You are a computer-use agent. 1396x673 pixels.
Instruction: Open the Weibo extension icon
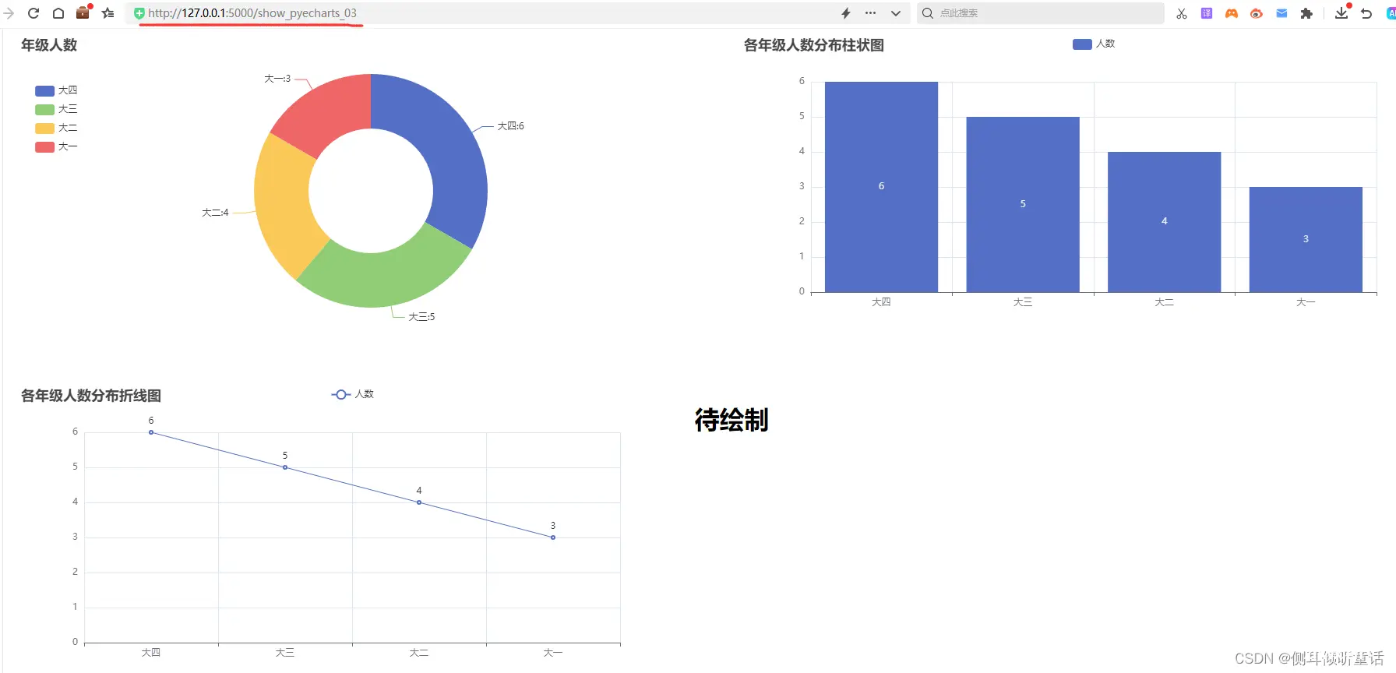(x=1257, y=13)
